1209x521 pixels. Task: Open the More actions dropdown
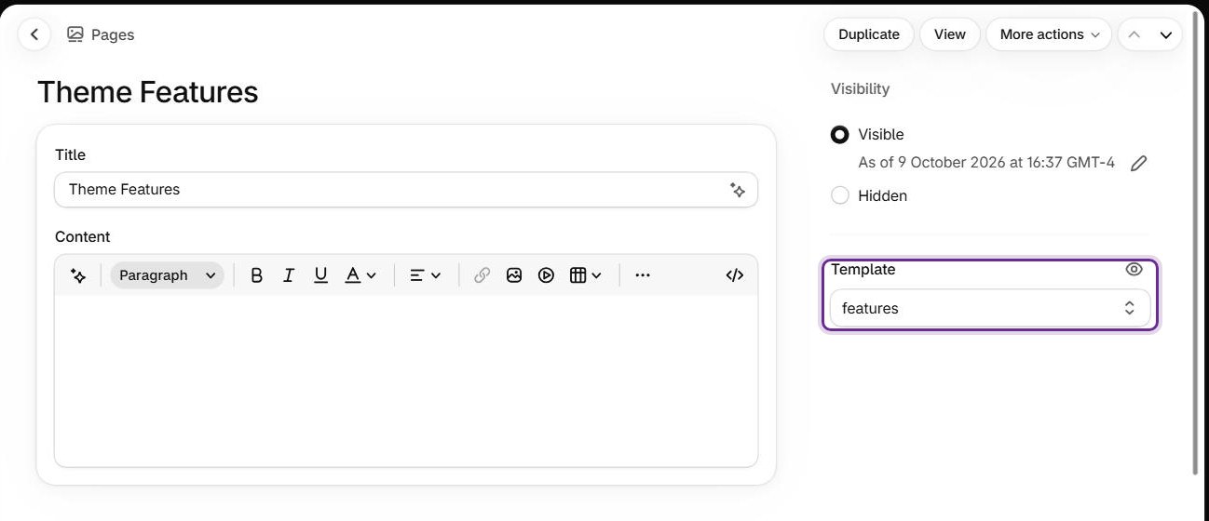(x=1049, y=34)
